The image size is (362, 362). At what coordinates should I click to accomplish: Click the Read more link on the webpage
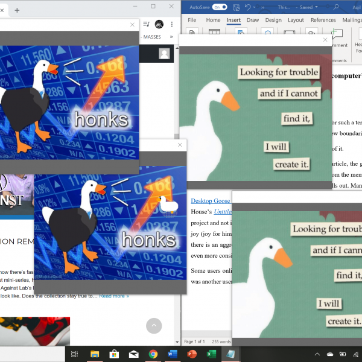click(114, 296)
